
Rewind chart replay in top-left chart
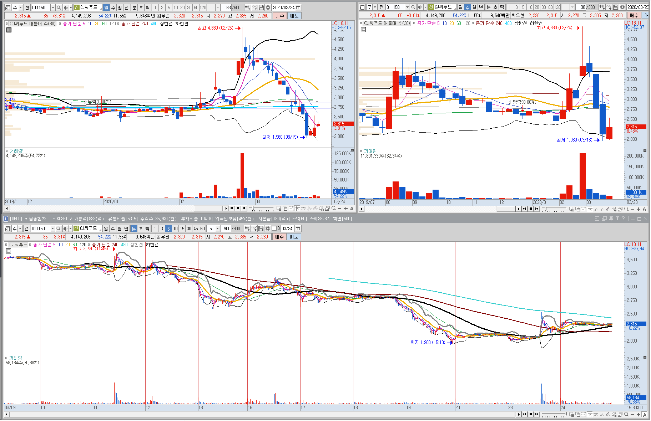pyautogui.click(x=232, y=208)
